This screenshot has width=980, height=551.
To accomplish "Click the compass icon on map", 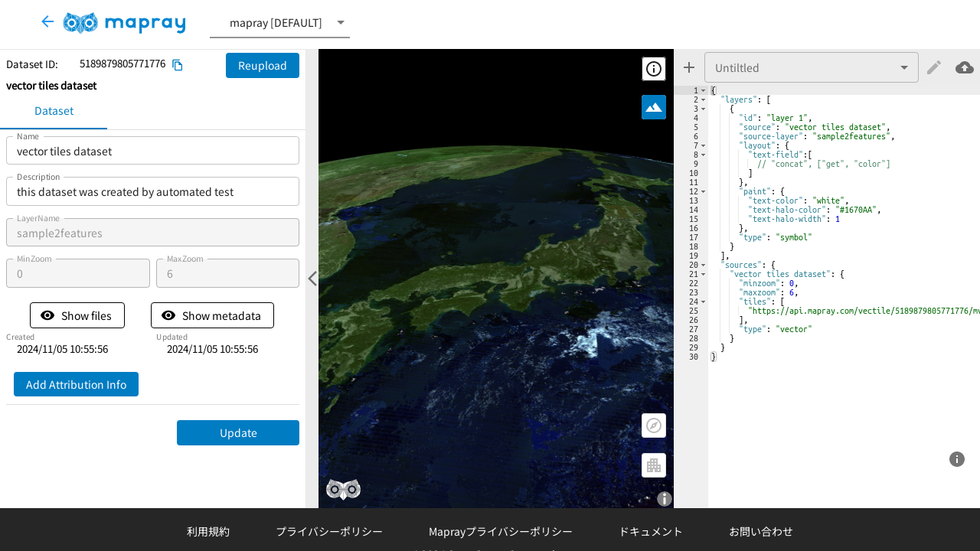I will 653,425.
